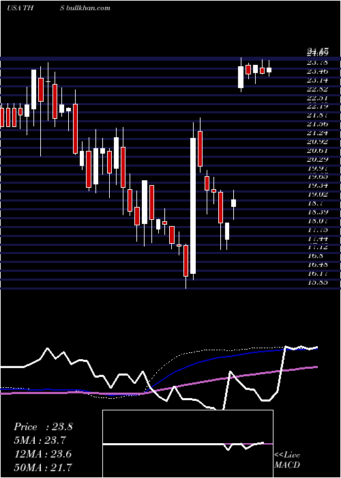Select the 18.39 price axis label
The height and width of the screenshot is (478, 341).
[317, 212]
